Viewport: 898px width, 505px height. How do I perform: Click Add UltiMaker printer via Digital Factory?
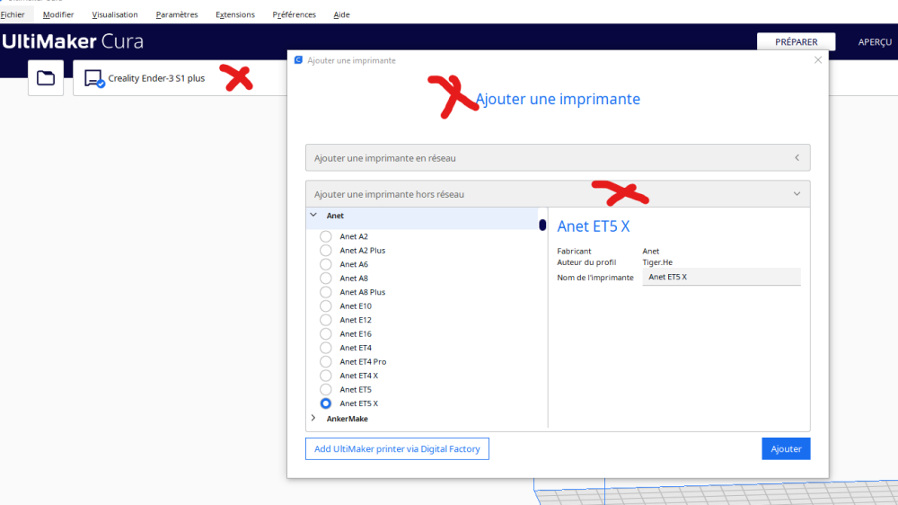coord(397,448)
